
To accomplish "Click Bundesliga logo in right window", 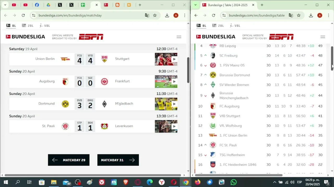I will point(216,37).
